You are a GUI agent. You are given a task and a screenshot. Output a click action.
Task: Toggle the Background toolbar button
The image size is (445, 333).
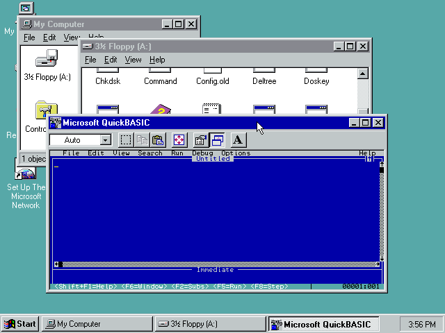point(217,140)
